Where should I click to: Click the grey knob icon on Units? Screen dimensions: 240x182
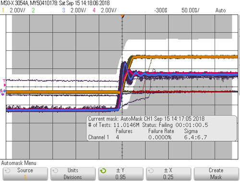55,171
